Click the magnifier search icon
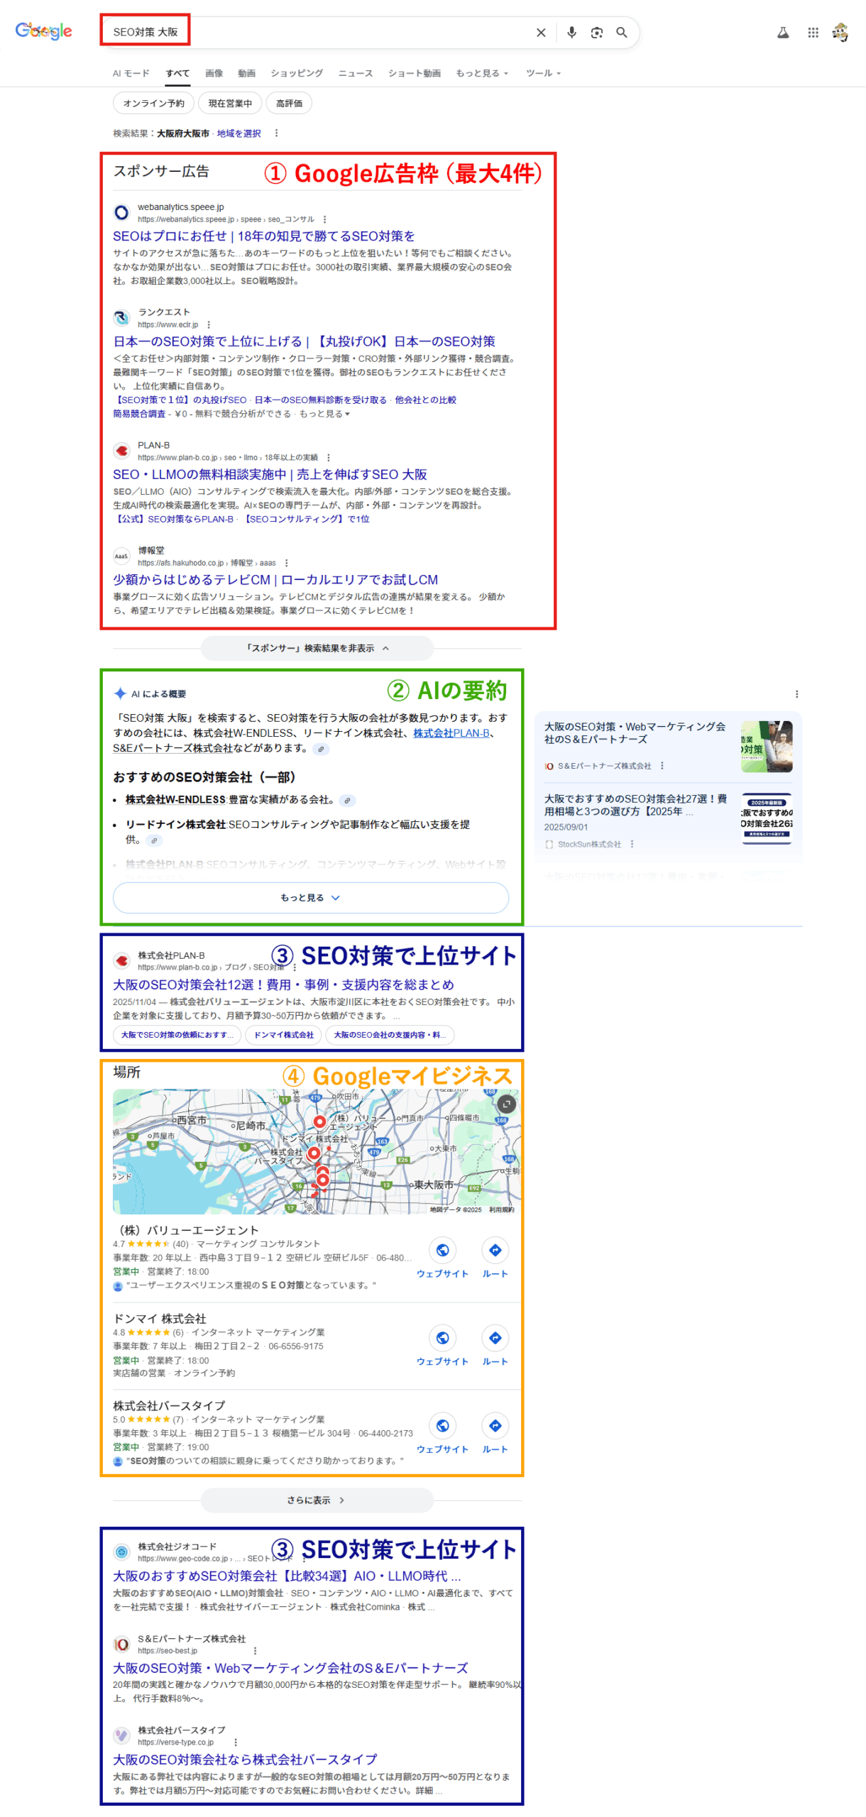 coord(622,33)
